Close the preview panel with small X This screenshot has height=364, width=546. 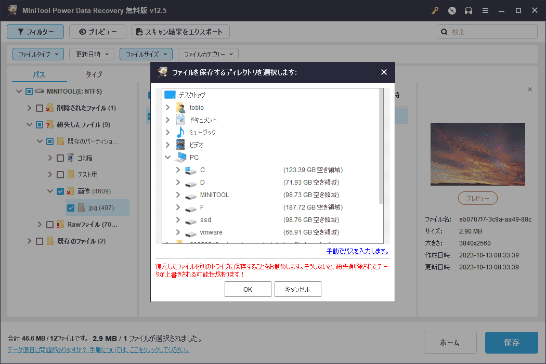530,89
